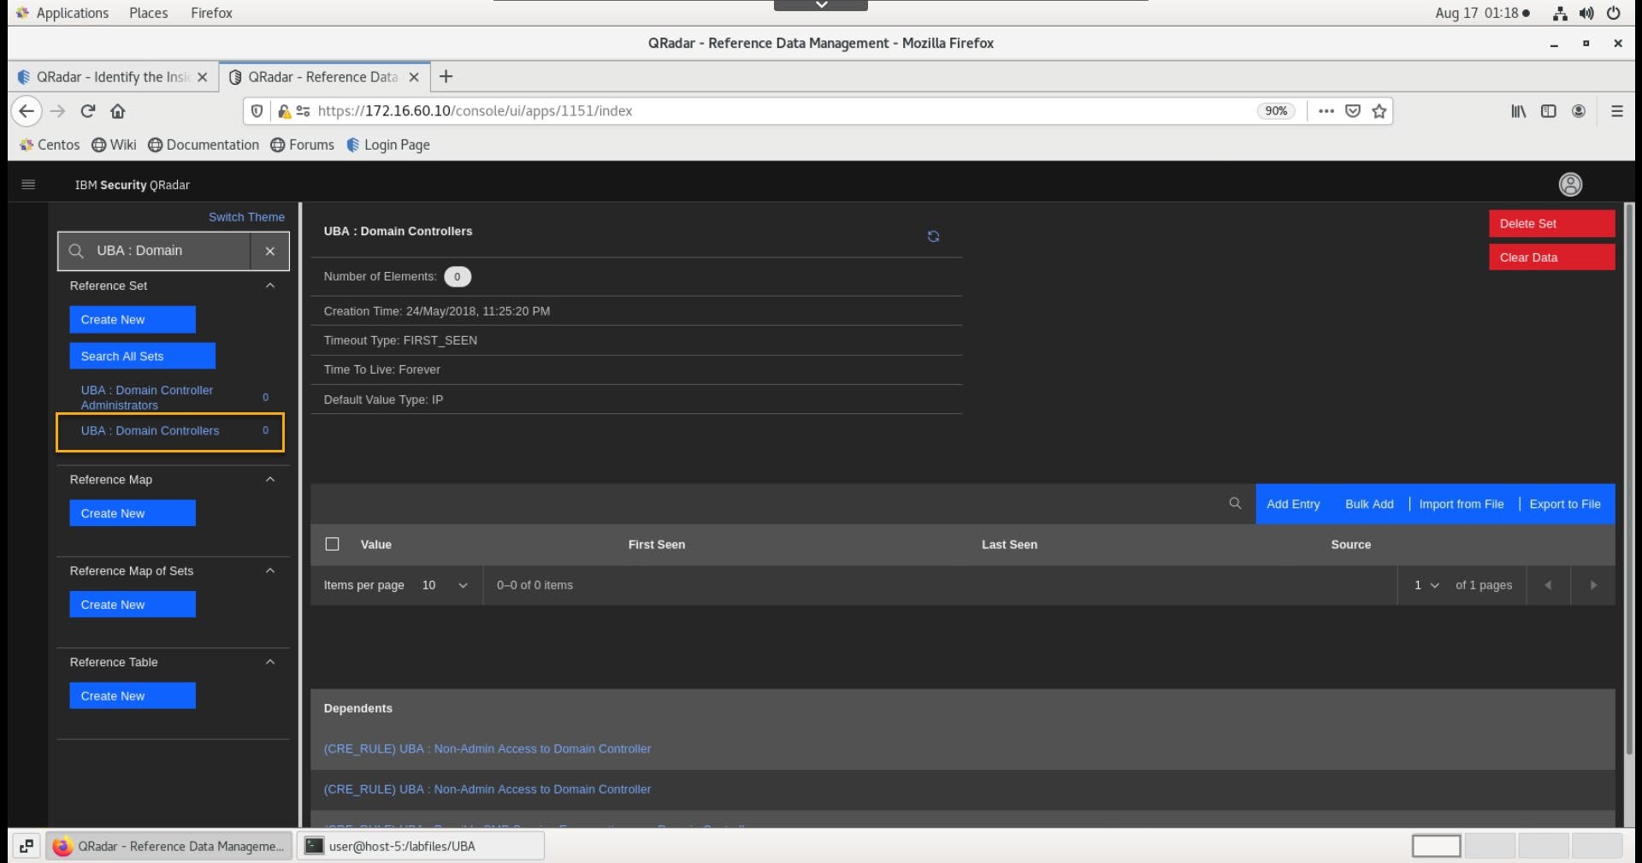Open the Centos bookmark
Viewport: 1642px width, 863px height.
point(50,145)
